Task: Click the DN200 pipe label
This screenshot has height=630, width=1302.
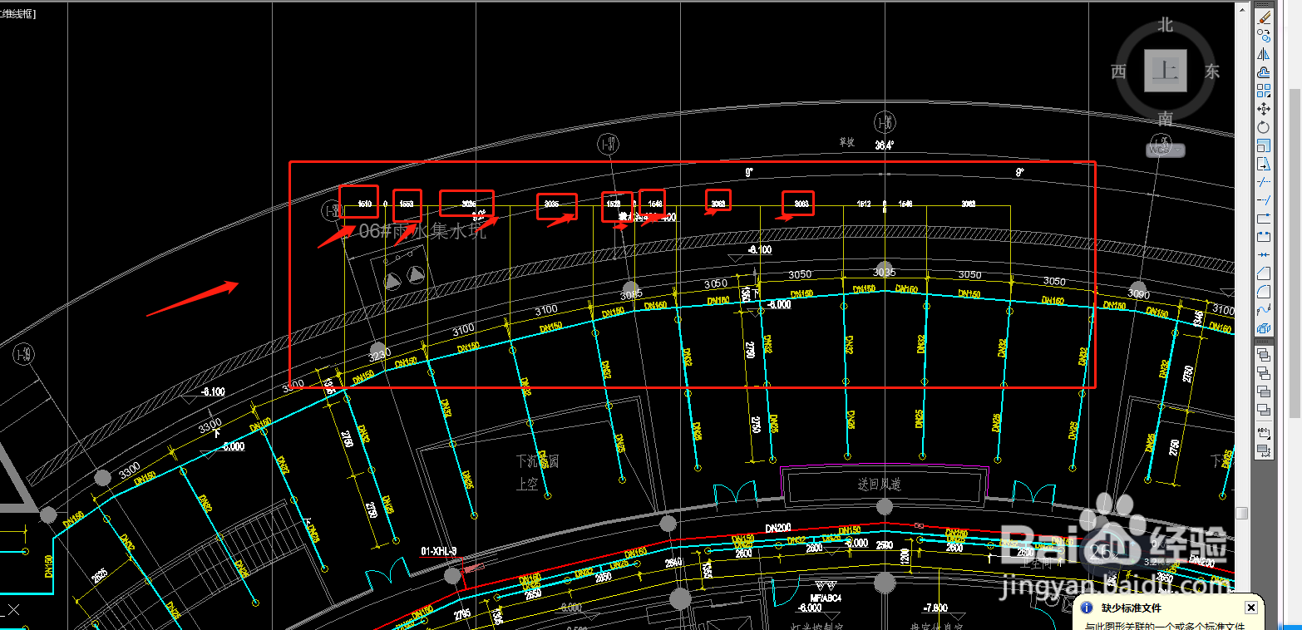Action: [779, 527]
